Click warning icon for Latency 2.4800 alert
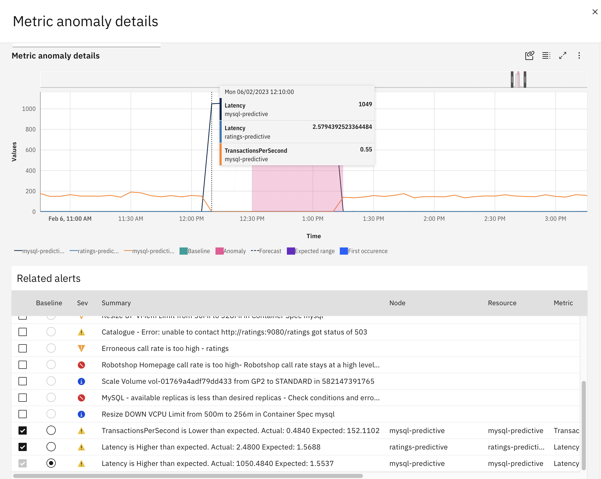 click(x=81, y=447)
